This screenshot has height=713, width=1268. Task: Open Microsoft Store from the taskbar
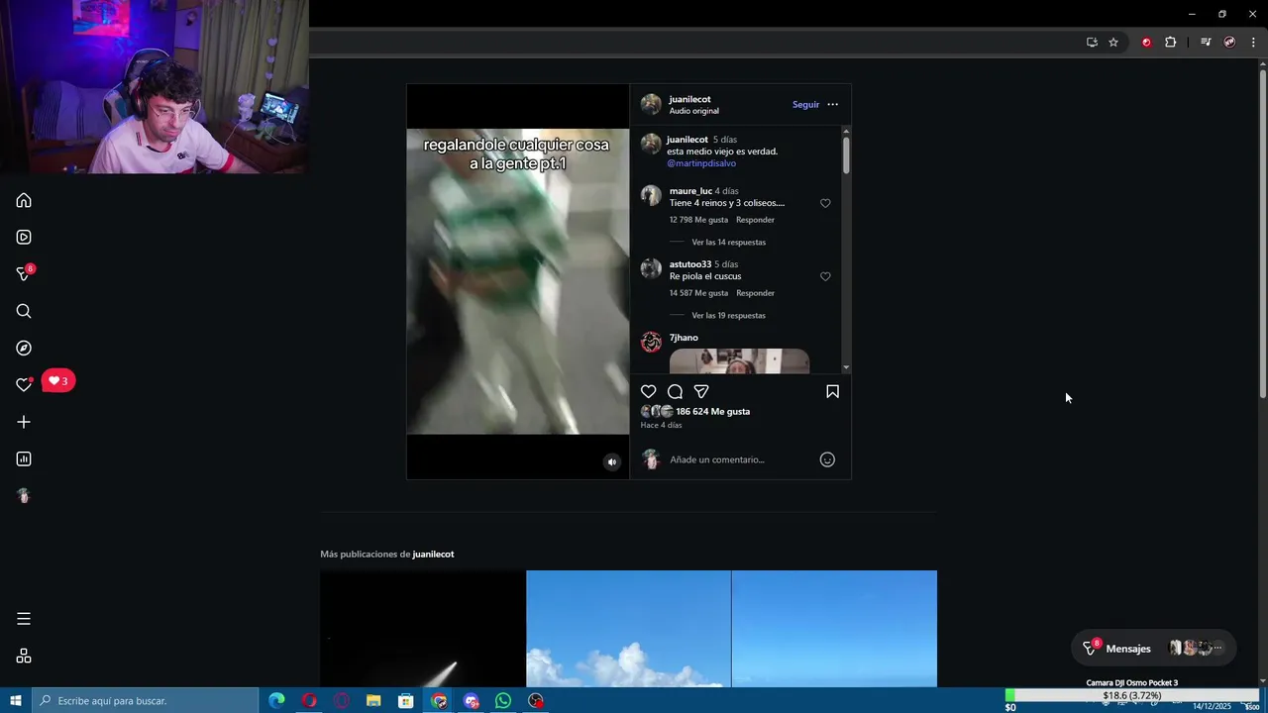[x=406, y=700]
